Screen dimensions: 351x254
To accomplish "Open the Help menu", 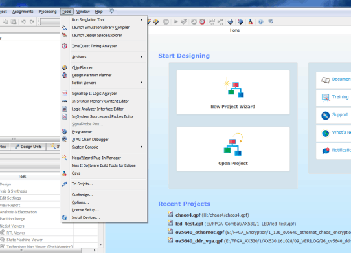I will [x=98, y=12].
